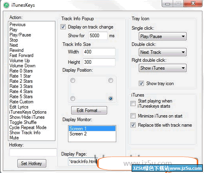Image resolution: width=204 pixels, height=173 pixels.
Task: Select top-left display position radio button
Action: [73, 80]
